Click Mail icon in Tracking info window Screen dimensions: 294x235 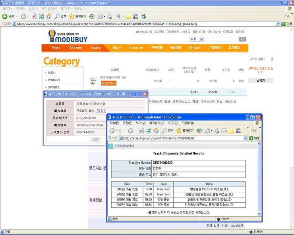(208, 130)
